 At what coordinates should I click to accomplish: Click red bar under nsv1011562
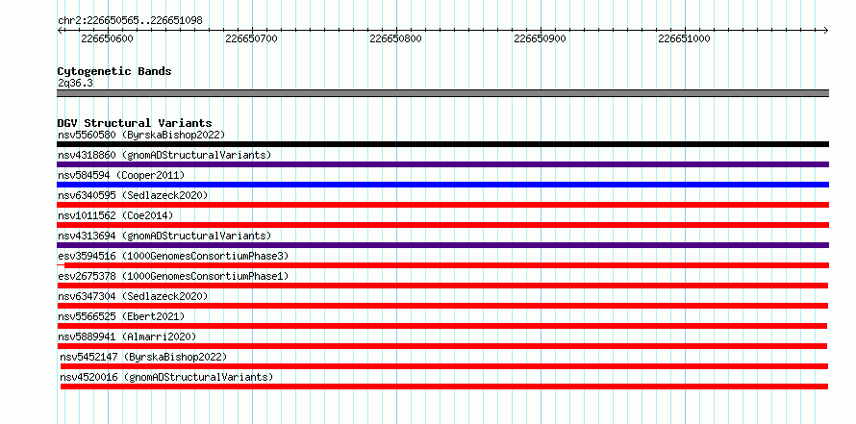(x=442, y=225)
